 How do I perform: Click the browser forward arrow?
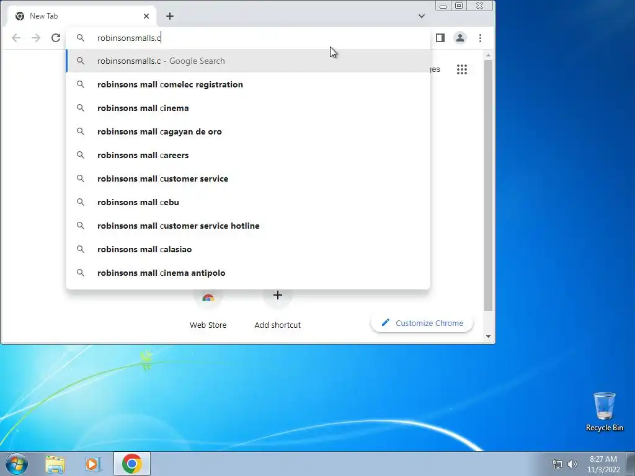[x=36, y=38]
